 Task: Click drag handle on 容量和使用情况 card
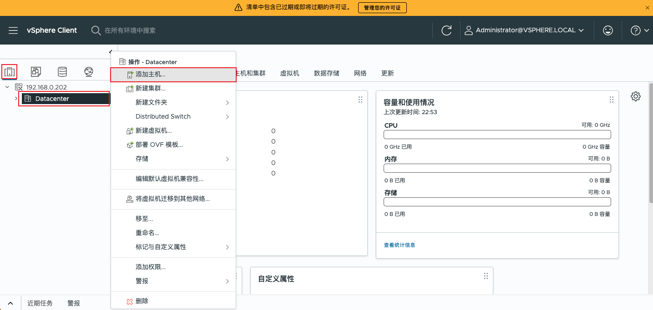coord(612,100)
